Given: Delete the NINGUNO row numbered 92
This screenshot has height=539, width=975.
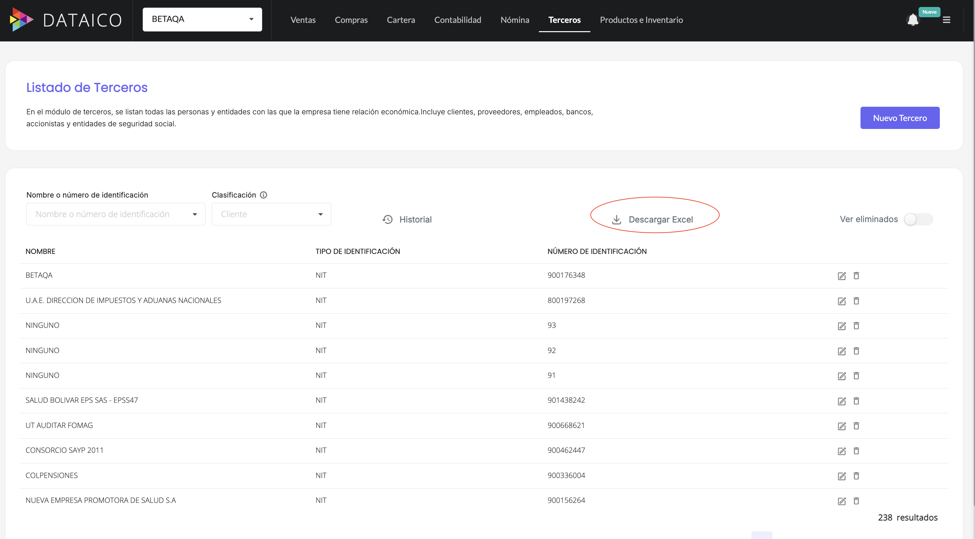Looking at the screenshot, I should pyautogui.click(x=856, y=351).
